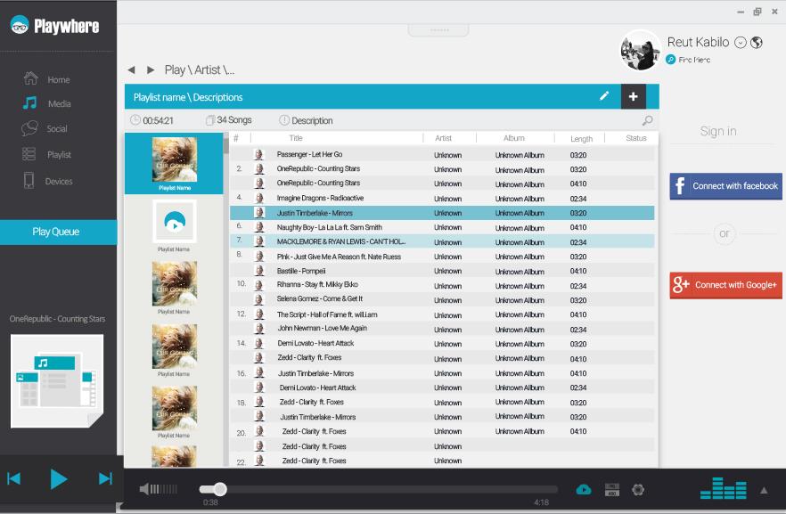Mute audio with the speaker icon
Image resolution: width=786 pixels, height=514 pixels.
(x=143, y=489)
